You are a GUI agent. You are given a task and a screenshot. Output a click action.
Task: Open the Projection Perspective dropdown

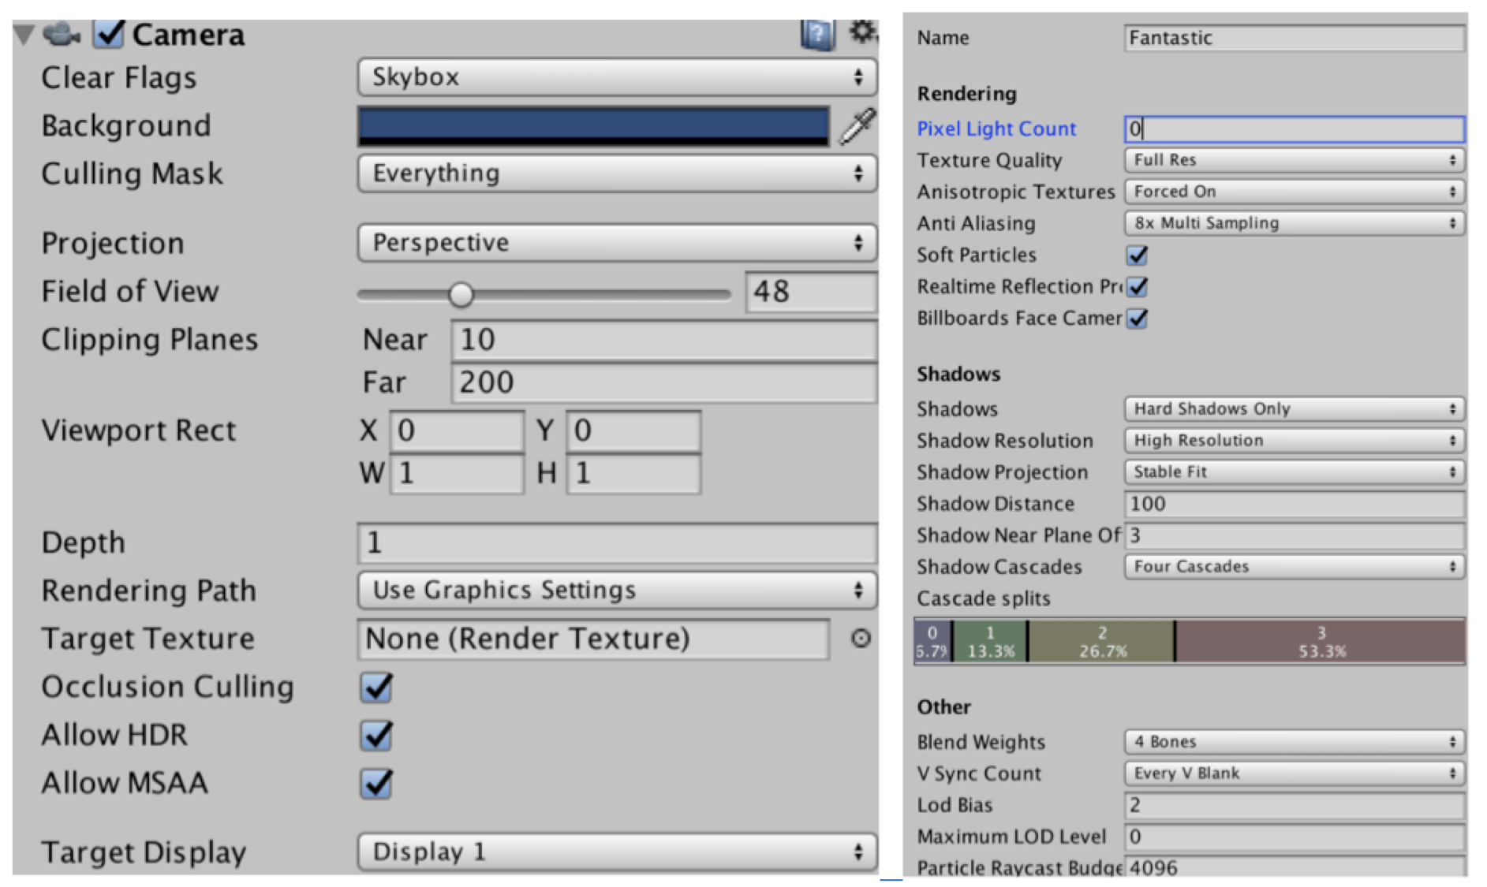pos(617,243)
